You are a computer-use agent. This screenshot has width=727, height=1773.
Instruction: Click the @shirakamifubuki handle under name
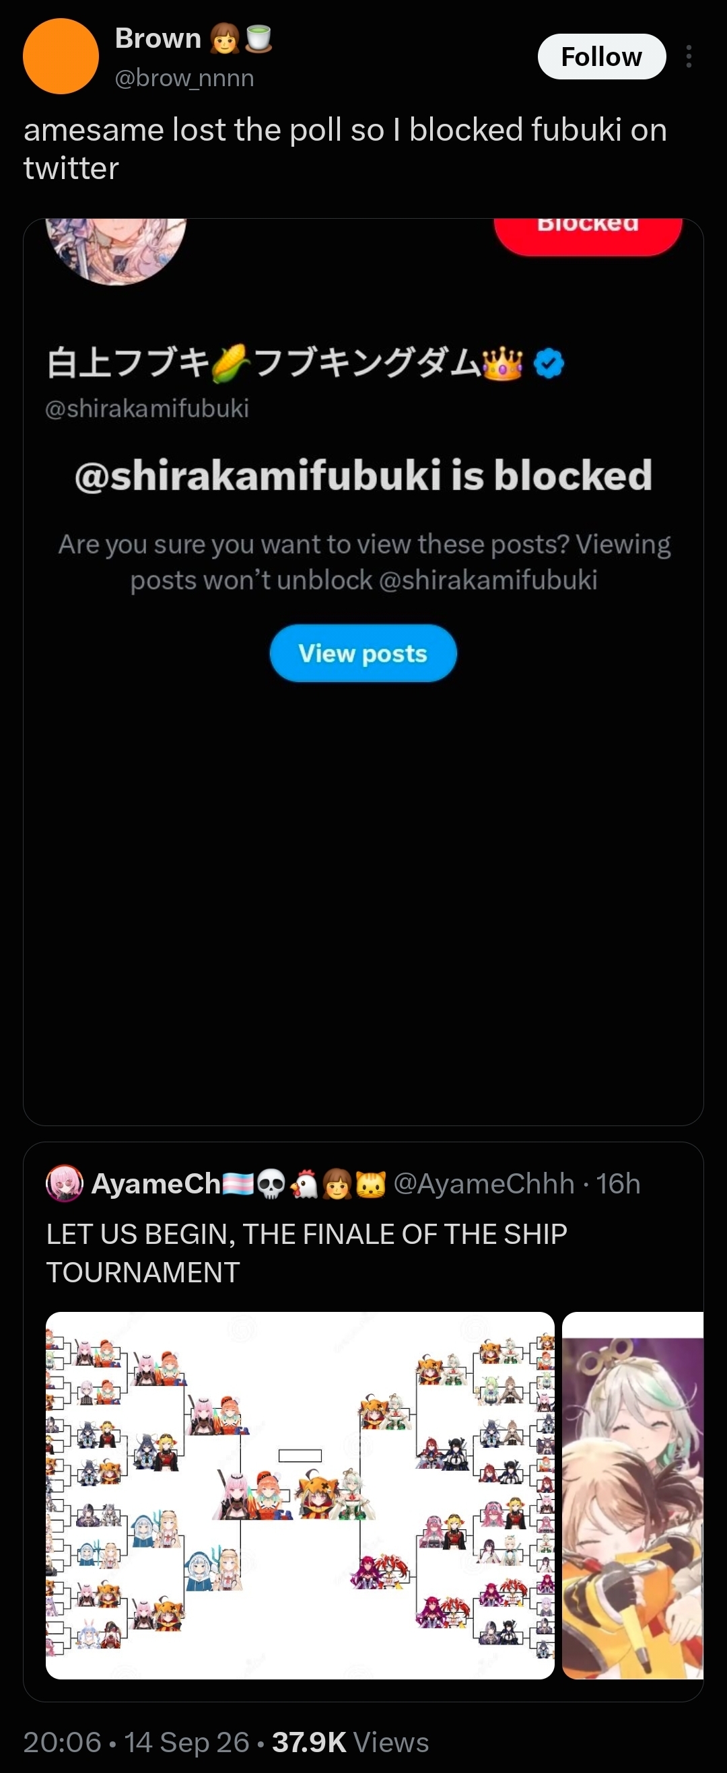147,408
